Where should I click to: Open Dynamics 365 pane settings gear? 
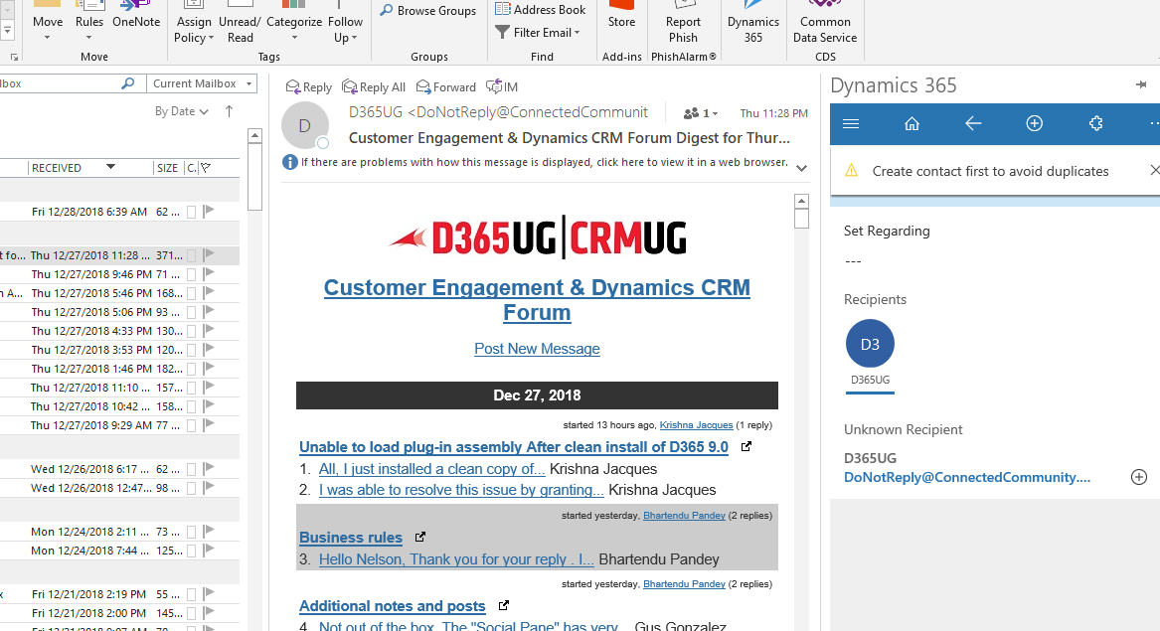click(x=1095, y=123)
